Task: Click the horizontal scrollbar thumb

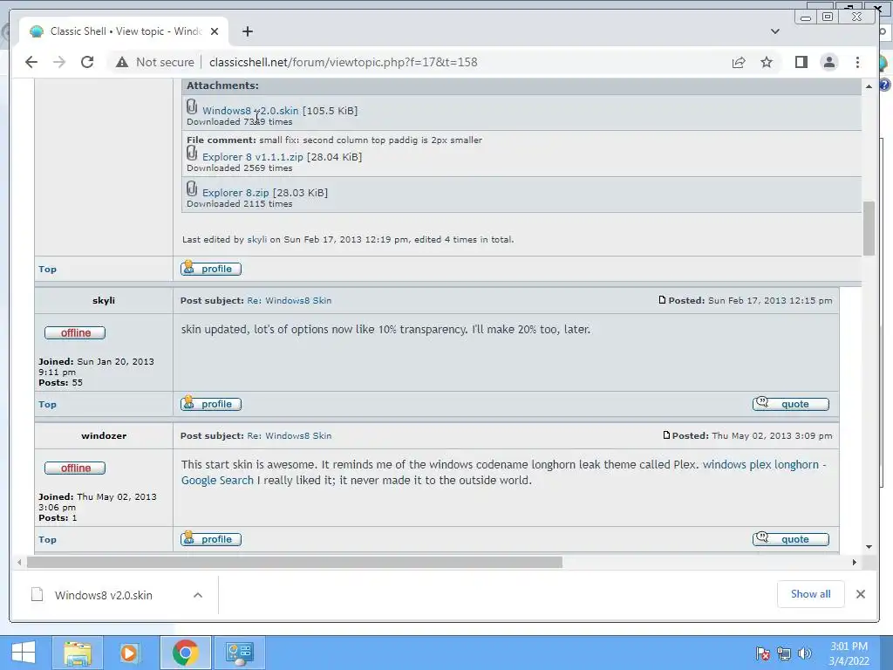Action: (x=295, y=563)
